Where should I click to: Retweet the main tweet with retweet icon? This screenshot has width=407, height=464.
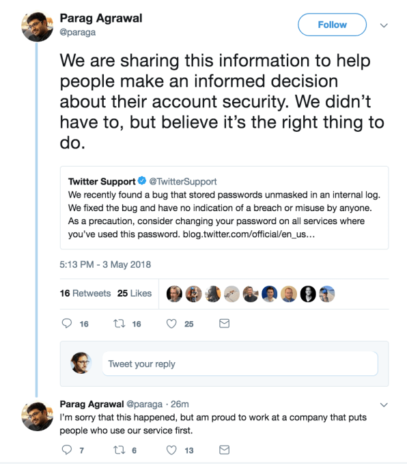pyautogui.click(x=120, y=323)
